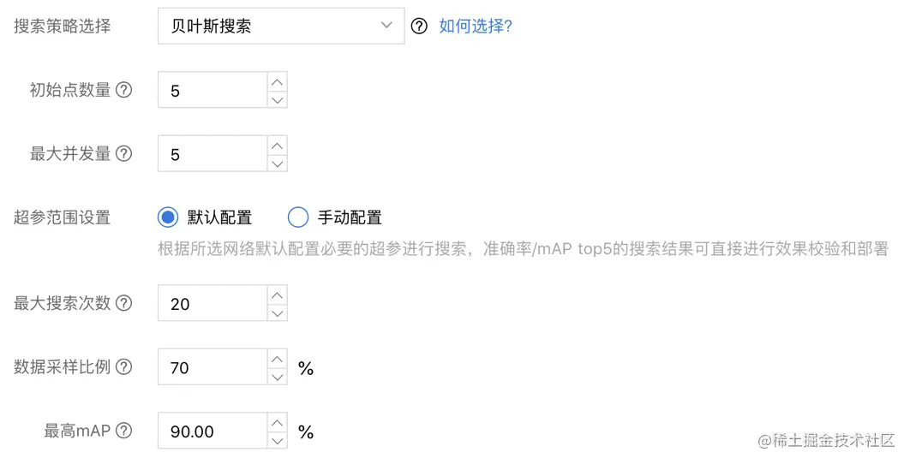910x464 pixels.
Task: Click help icon next to 初始点数量
Action: point(123,90)
